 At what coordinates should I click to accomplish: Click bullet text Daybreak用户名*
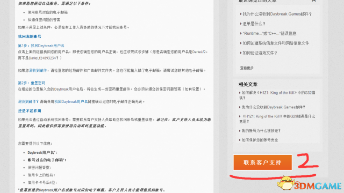point(42,153)
